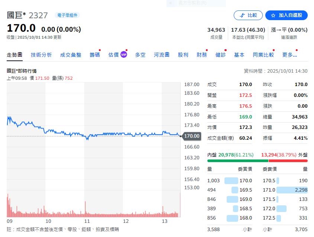
Task: Switch to the 河流圖 chart tab
Action: point(161,54)
